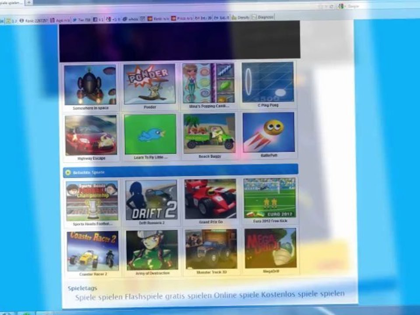Click the 'Kostenlos spiele' tag link
Image resolution: width=420 pixels, height=315 pixels.
click(x=290, y=294)
